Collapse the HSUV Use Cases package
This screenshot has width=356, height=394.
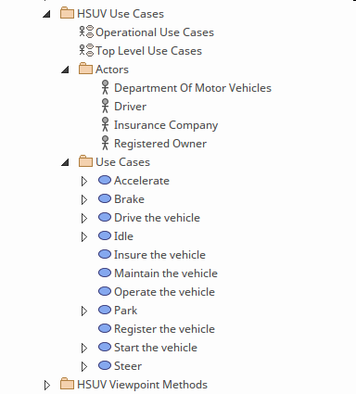pyautogui.click(x=46, y=14)
